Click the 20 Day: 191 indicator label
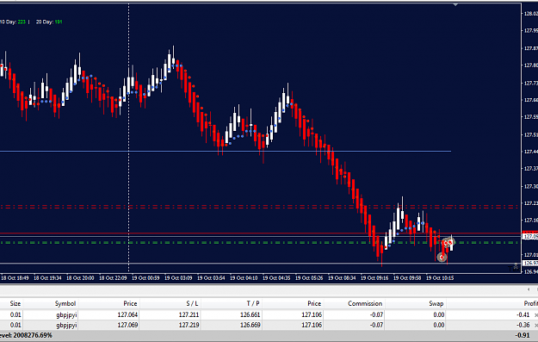Screen dimensions: 538x342 point(49,22)
